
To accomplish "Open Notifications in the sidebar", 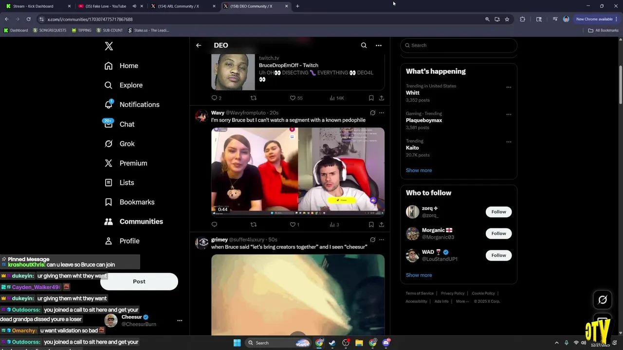I will [132, 105].
